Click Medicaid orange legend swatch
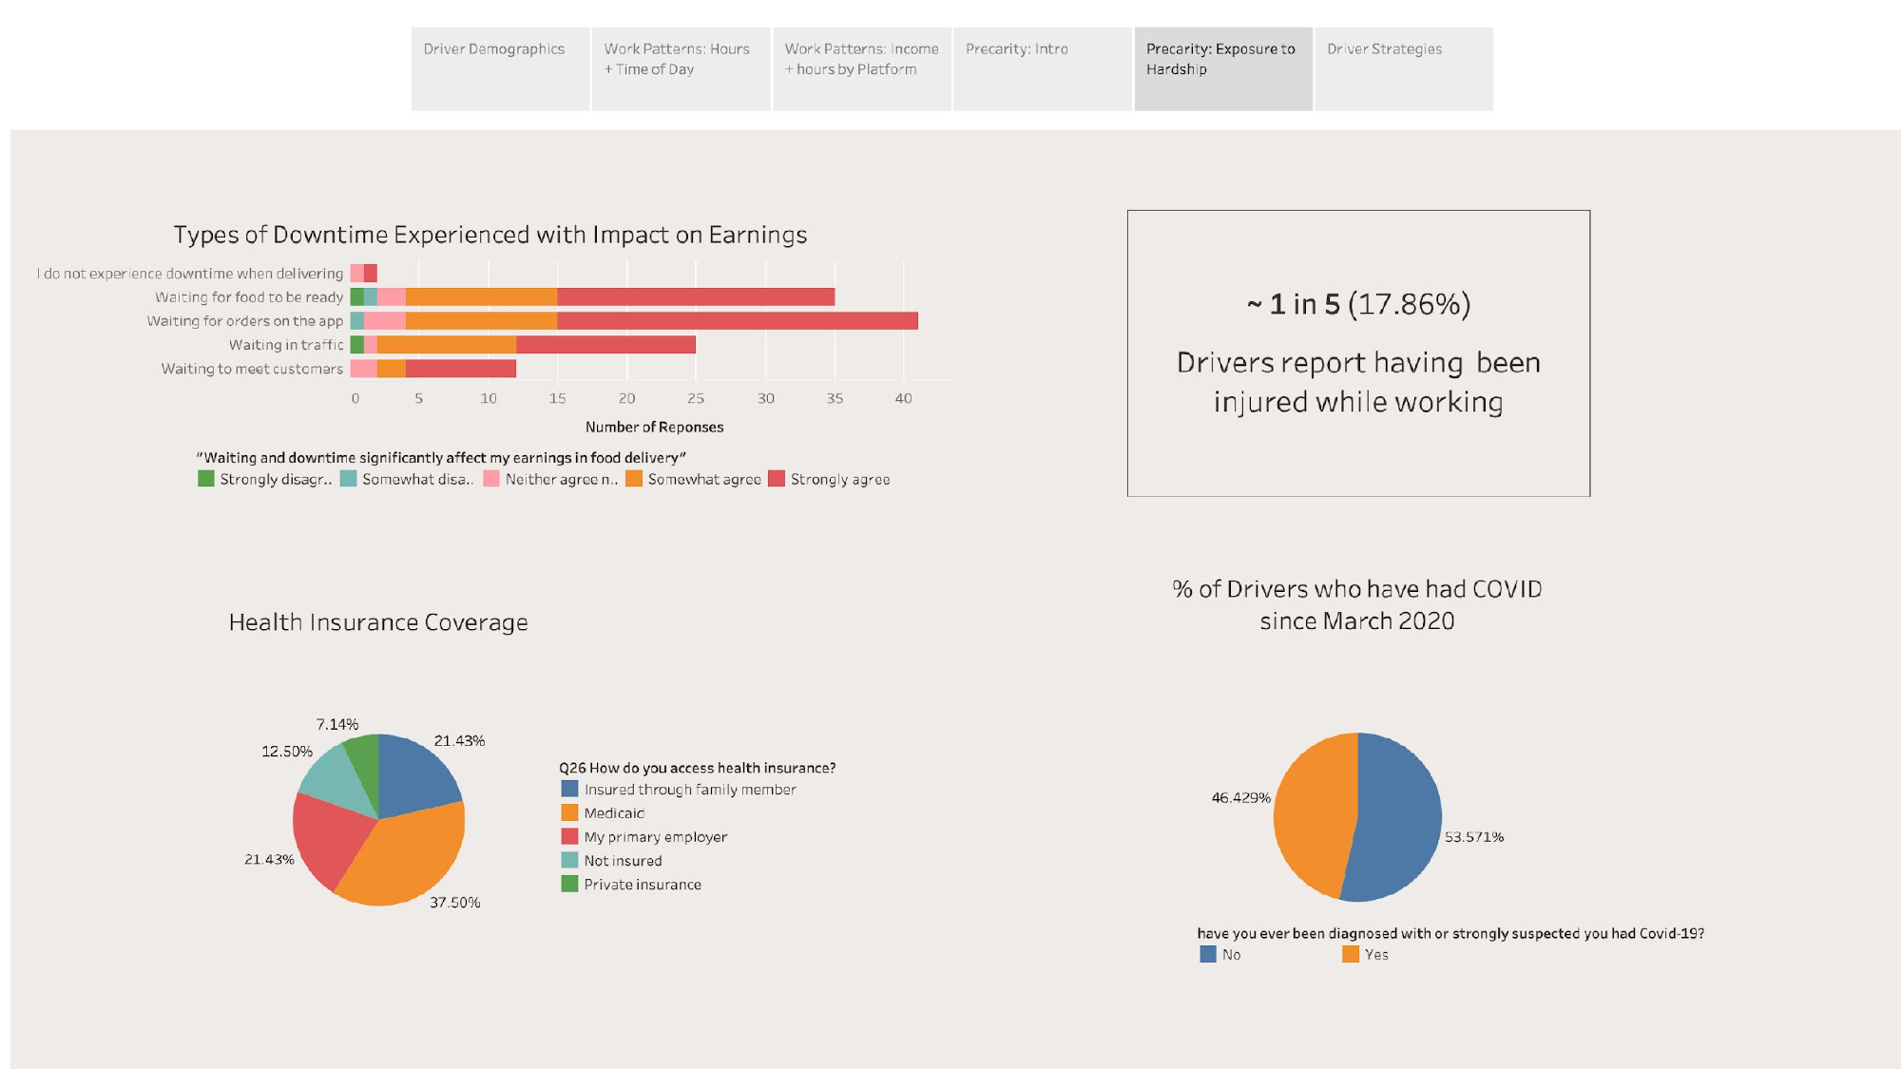The image size is (1901, 1069). (x=569, y=813)
